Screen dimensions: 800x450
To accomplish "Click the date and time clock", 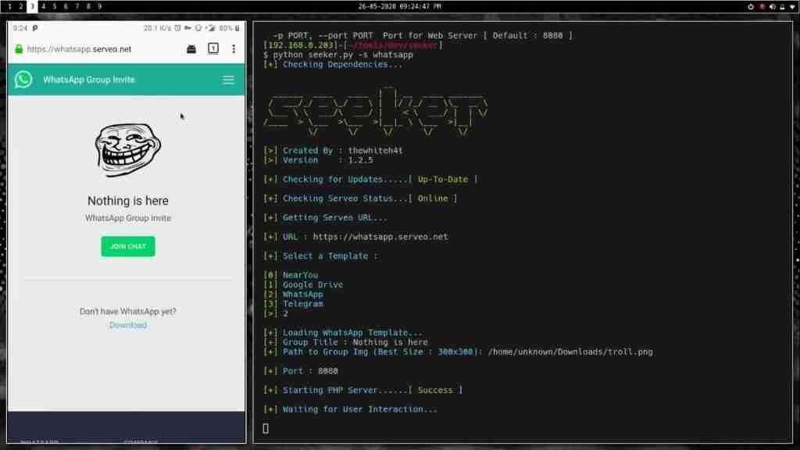I will pyautogui.click(x=399, y=6).
